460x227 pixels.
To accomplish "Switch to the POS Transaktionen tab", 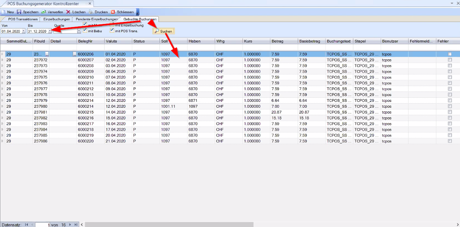I will point(23,19).
